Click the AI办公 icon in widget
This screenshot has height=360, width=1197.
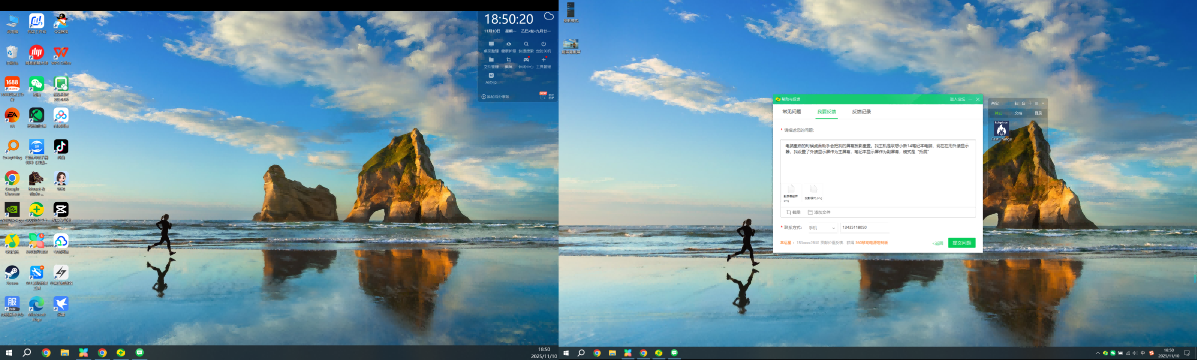(491, 76)
